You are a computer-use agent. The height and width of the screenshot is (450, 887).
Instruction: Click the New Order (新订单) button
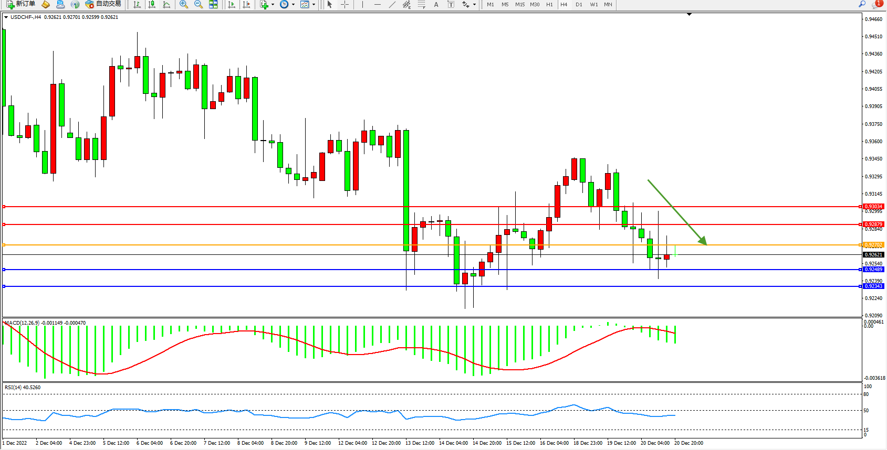(21, 4)
